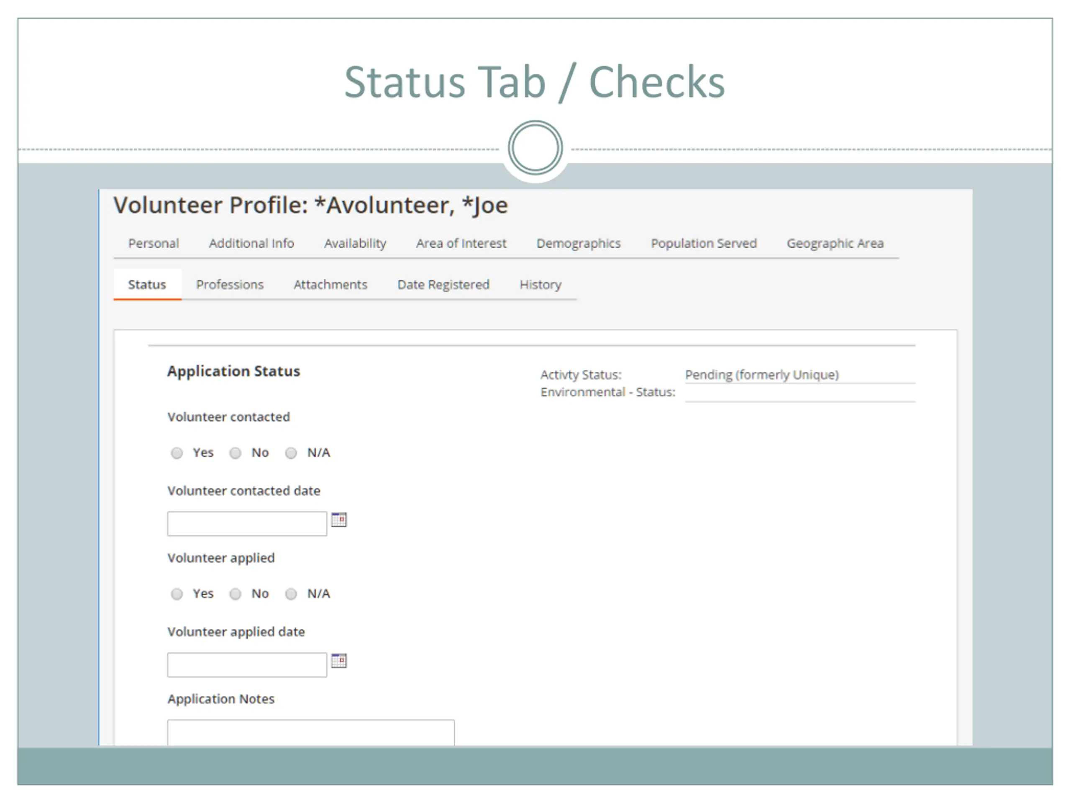
Task: Select N/A for Volunteer contacted
Action: pos(291,453)
